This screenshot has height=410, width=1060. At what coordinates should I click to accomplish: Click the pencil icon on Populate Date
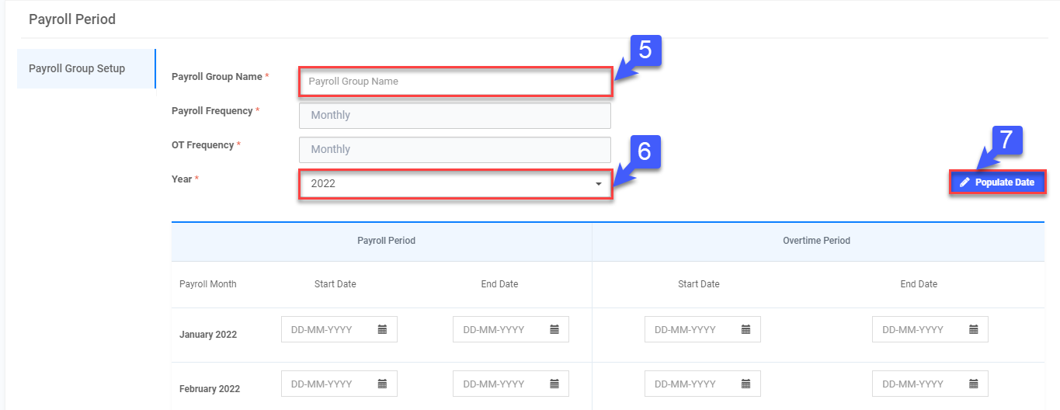[964, 182]
